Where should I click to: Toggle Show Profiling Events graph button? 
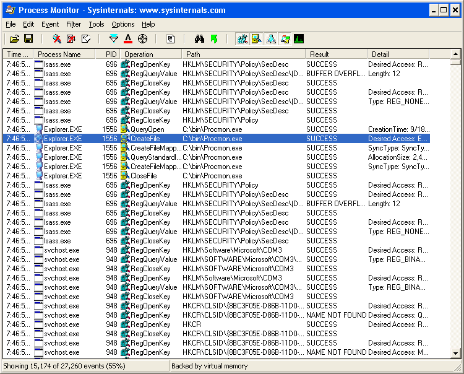tap(299, 39)
